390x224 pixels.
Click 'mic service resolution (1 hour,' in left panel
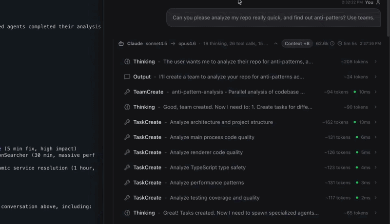[47, 168]
